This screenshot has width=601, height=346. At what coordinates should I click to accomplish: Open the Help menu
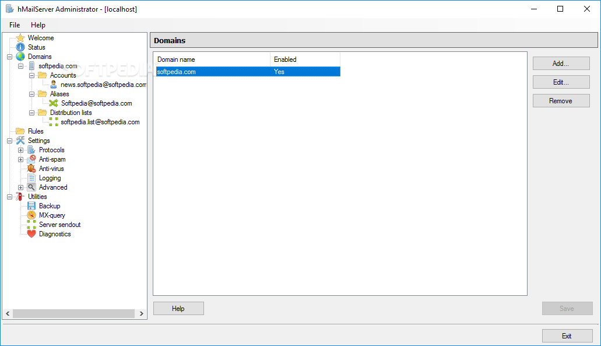tap(38, 25)
